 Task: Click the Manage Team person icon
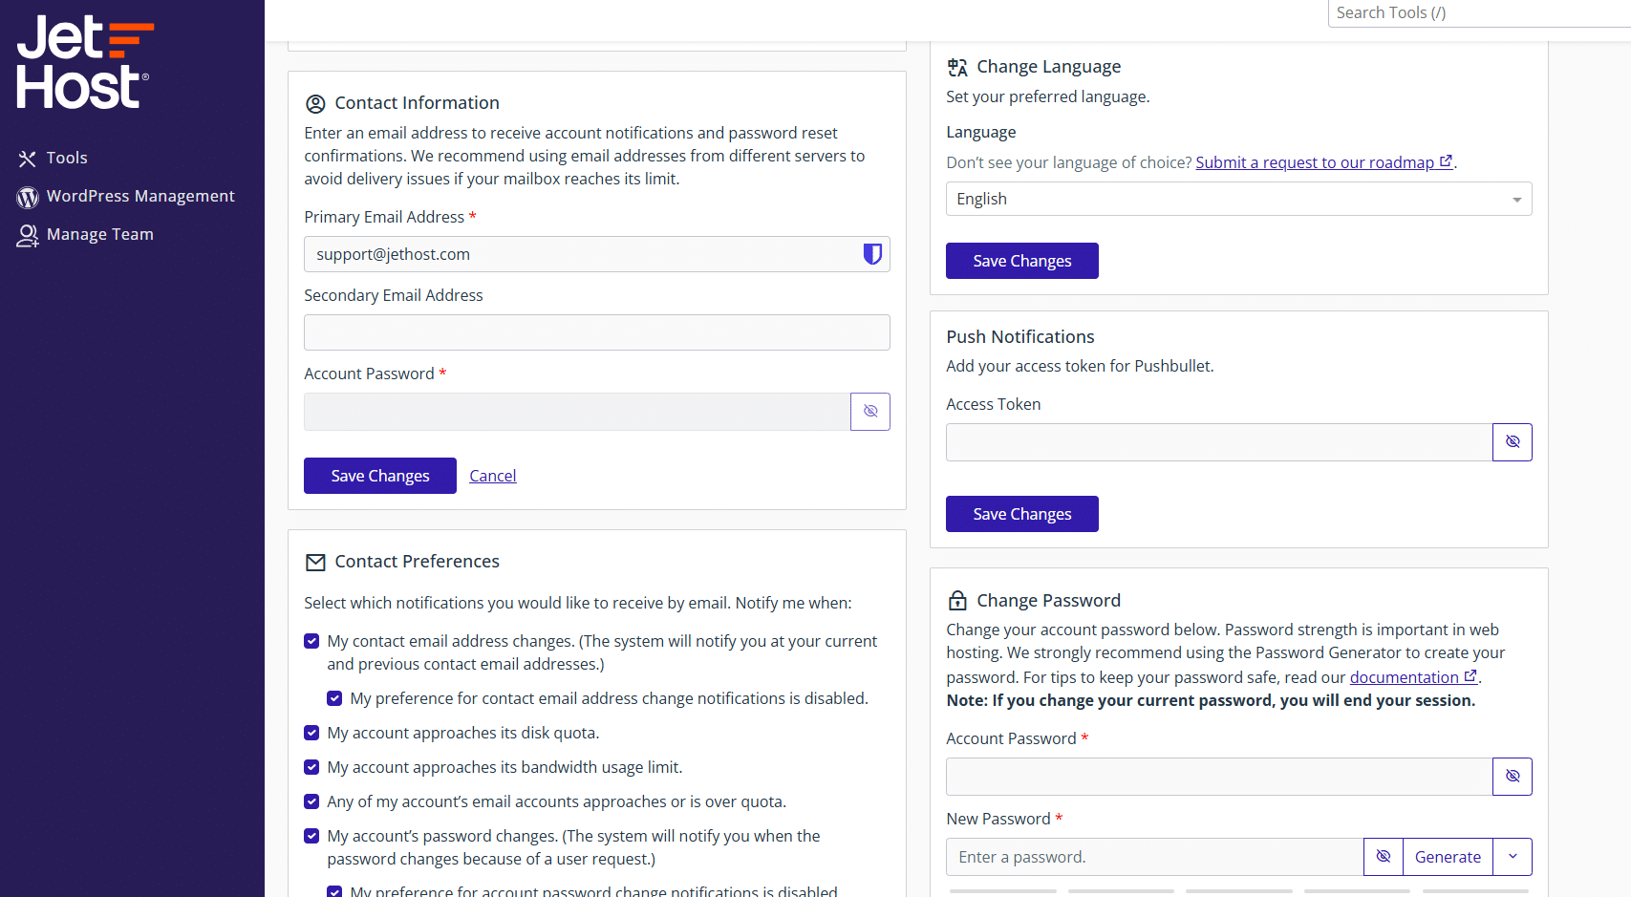(28, 235)
